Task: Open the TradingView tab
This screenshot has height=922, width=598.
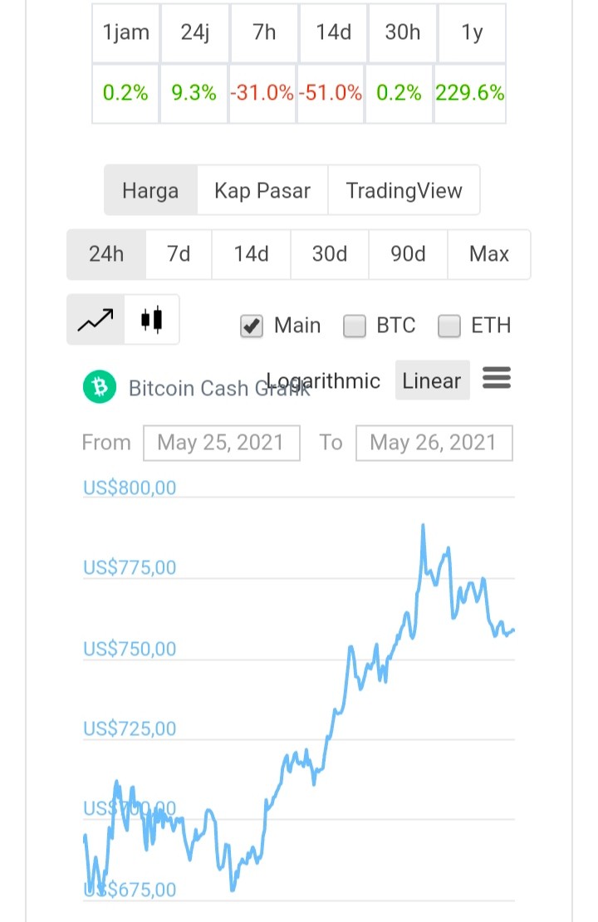Action: click(x=404, y=190)
